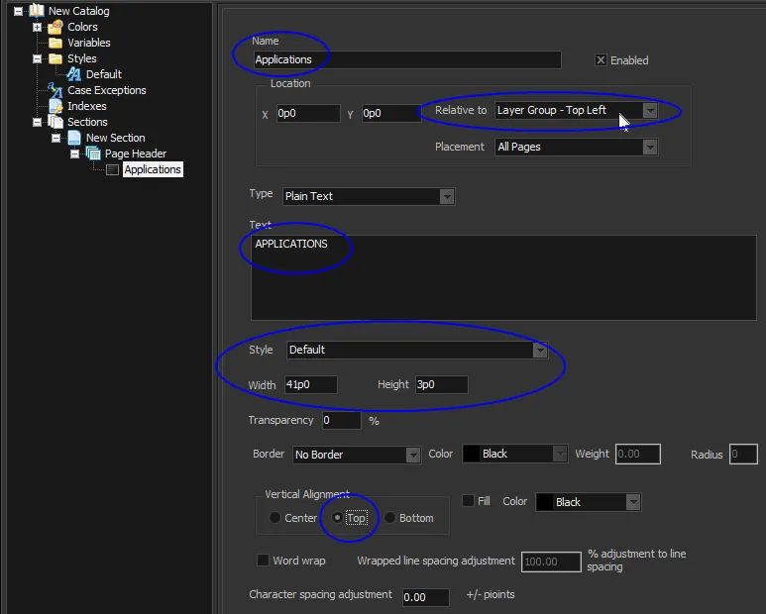Enable the Word wrap checkbox
The height and width of the screenshot is (614, 766).
(263, 561)
